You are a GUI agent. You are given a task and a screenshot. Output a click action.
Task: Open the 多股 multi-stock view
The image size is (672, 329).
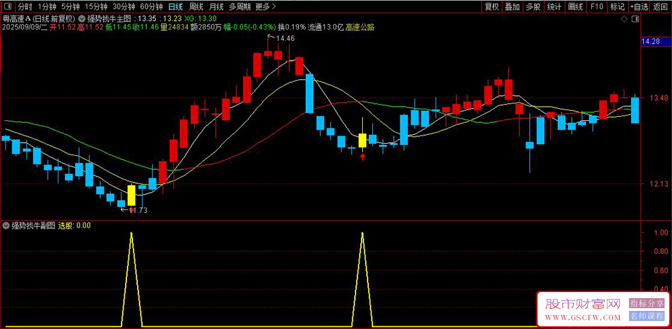(x=533, y=7)
